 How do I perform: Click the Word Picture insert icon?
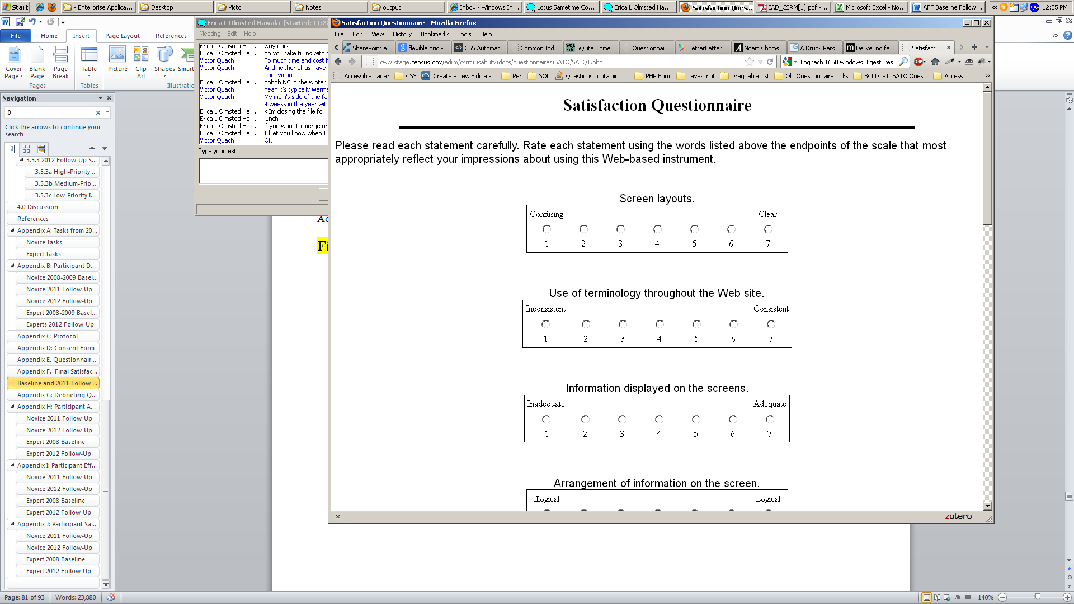tap(117, 60)
